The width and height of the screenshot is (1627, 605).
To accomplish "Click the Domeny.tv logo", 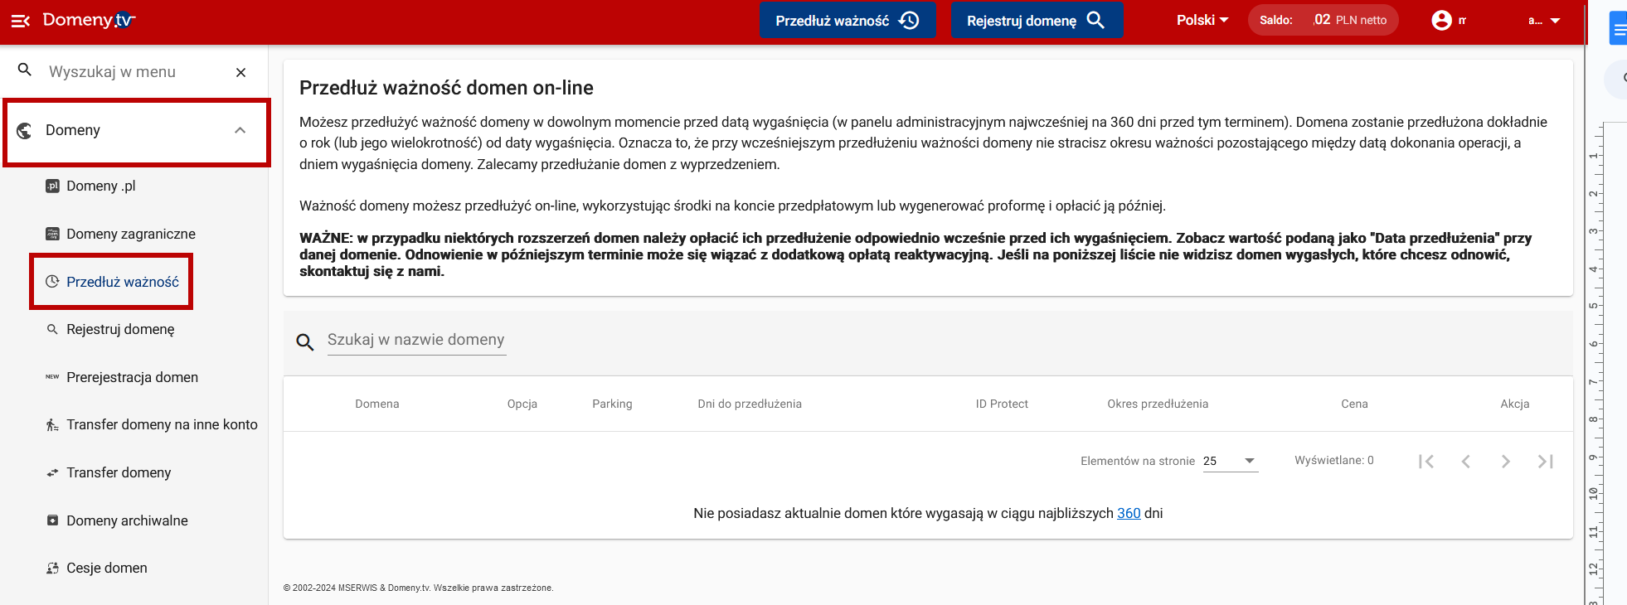I will click(89, 20).
